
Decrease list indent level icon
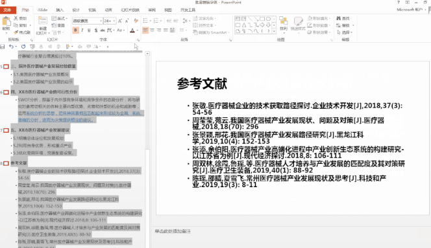(169, 21)
